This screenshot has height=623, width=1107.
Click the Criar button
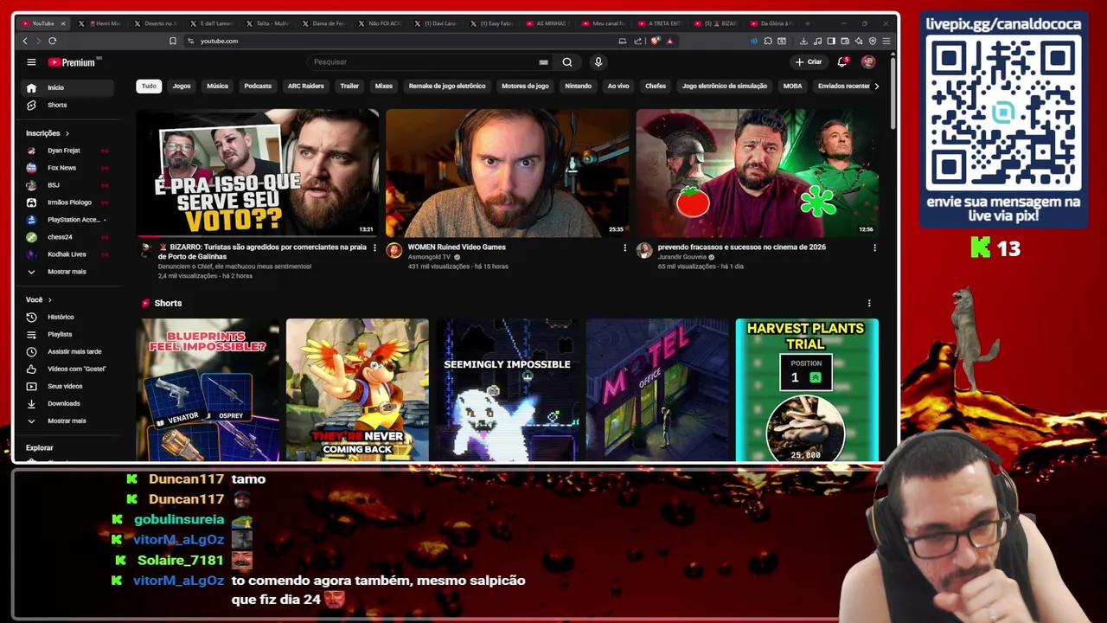[x=809, y=62]
